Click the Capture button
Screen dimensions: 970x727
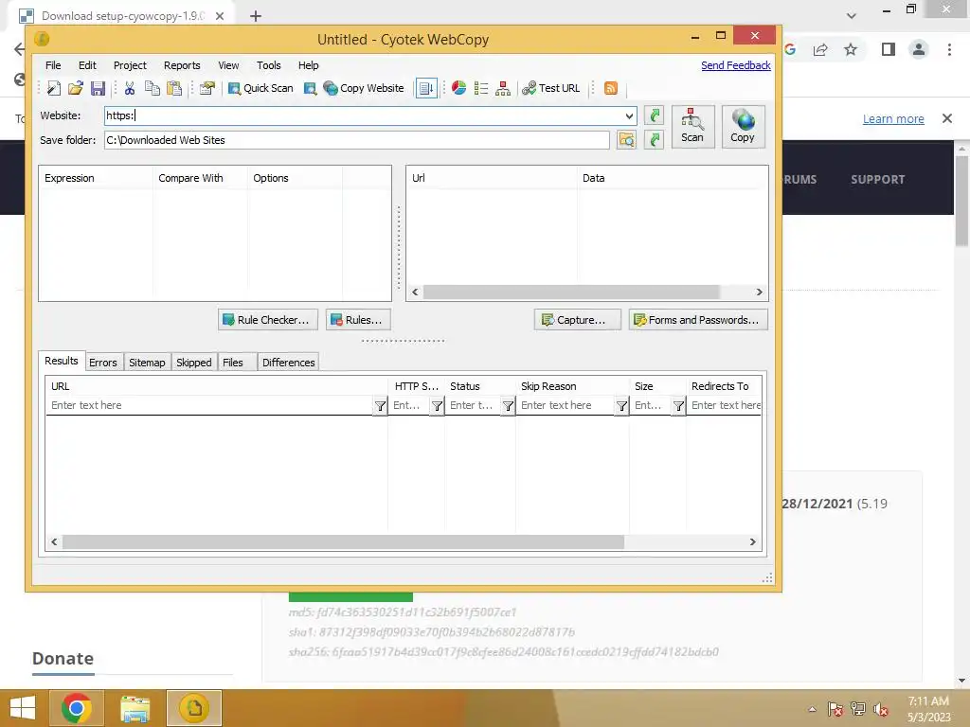577,320
